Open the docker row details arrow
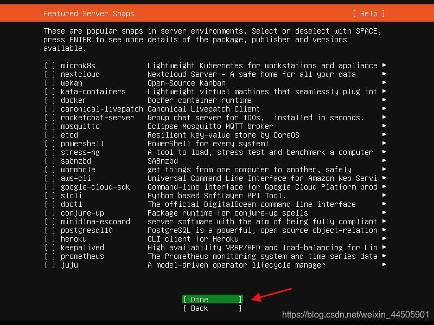 coord(384,100)
